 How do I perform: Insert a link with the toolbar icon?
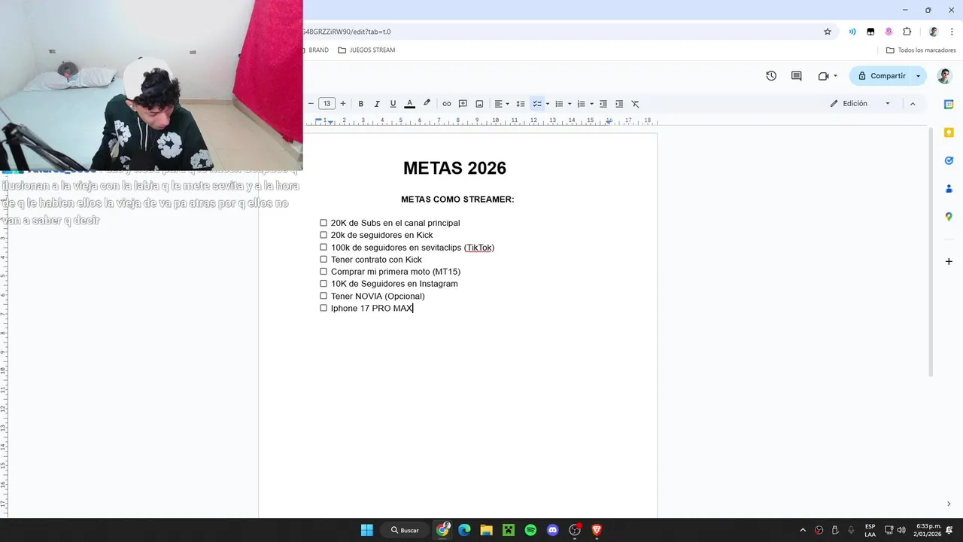447,104
